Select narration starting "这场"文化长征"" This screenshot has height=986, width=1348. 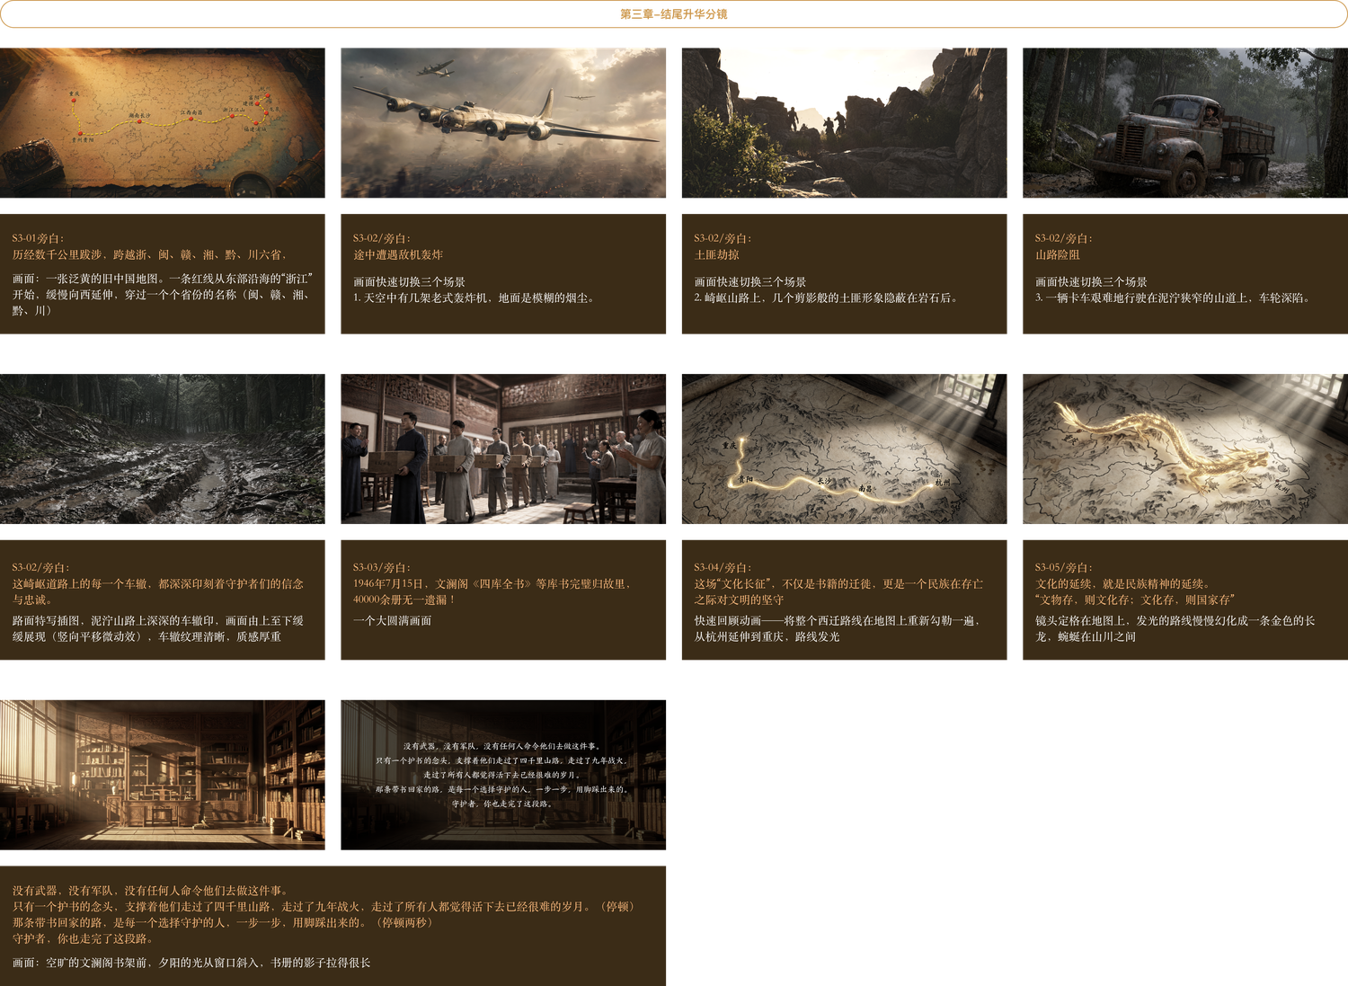(838, 592)
